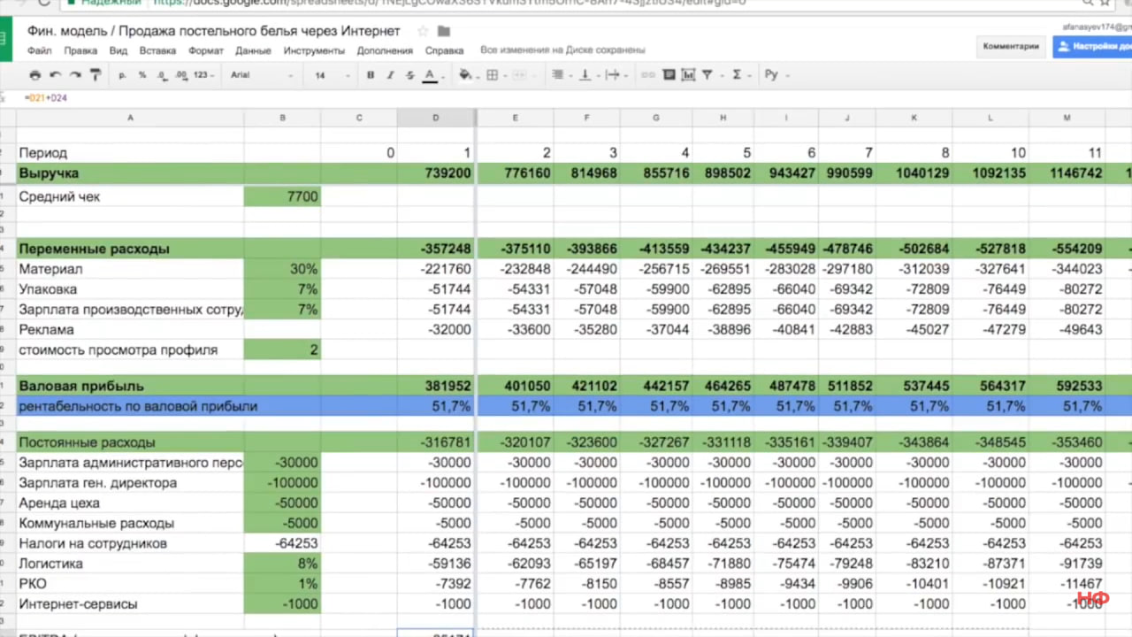1132x637 pixels.
Task: Expand the 123 number format dropdown
Action: coord(203,75)
